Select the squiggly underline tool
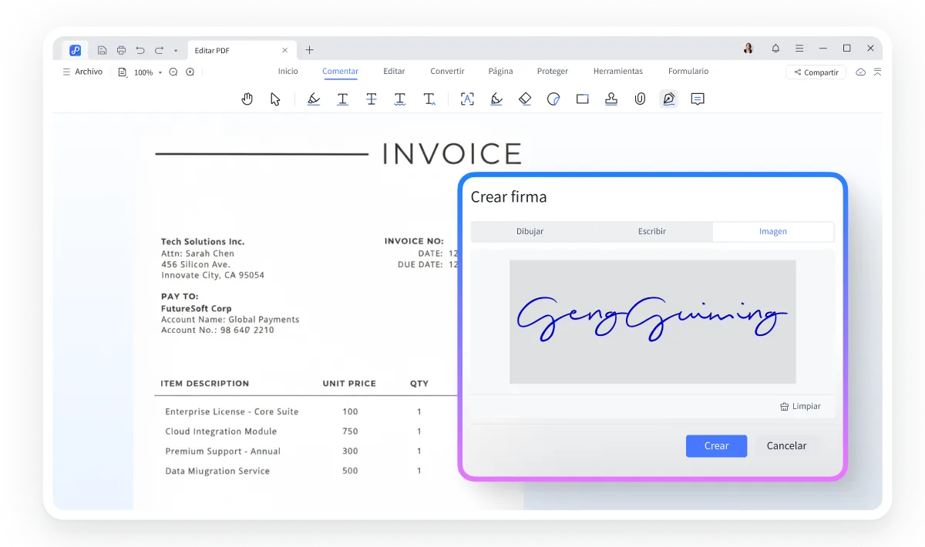Viewport: 925px width, 547px height. pyautogui.click(x=400, y=99)
